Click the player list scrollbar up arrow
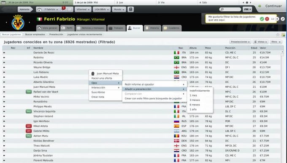Image resolution: width=287 pixels, height=163 pixels. (x=282, y=52)
